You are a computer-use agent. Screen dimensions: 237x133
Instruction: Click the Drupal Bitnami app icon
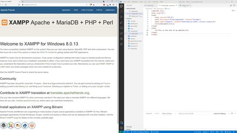pyautogui.click(x=25, y=125)
